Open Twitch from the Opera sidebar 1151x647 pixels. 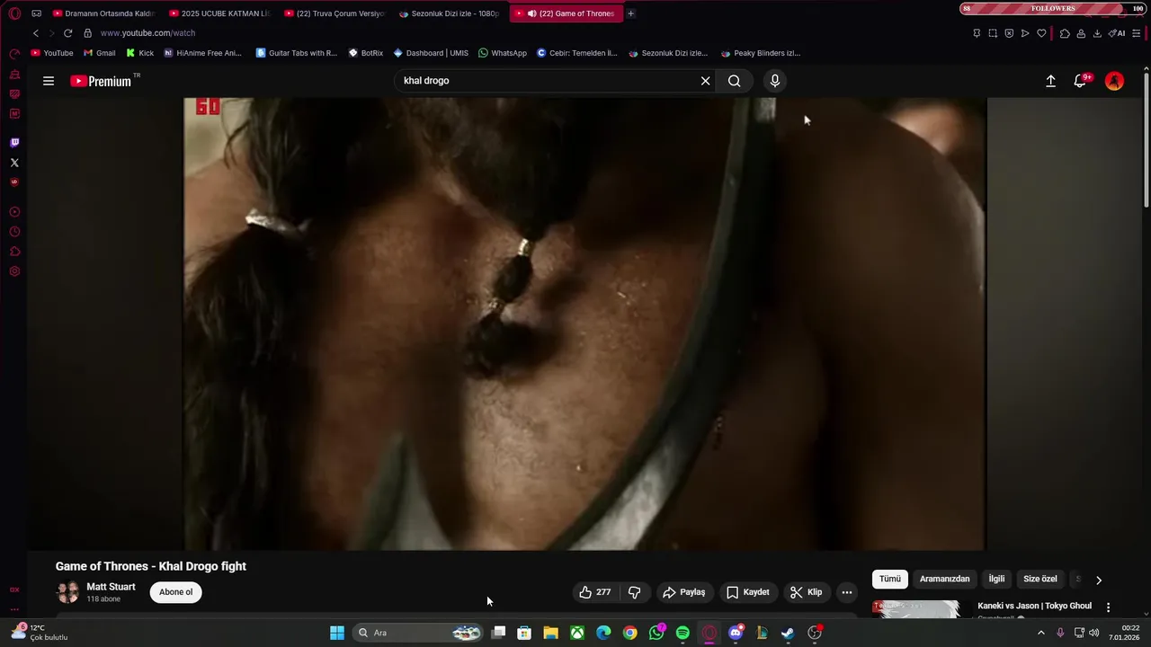coord(14,142)
